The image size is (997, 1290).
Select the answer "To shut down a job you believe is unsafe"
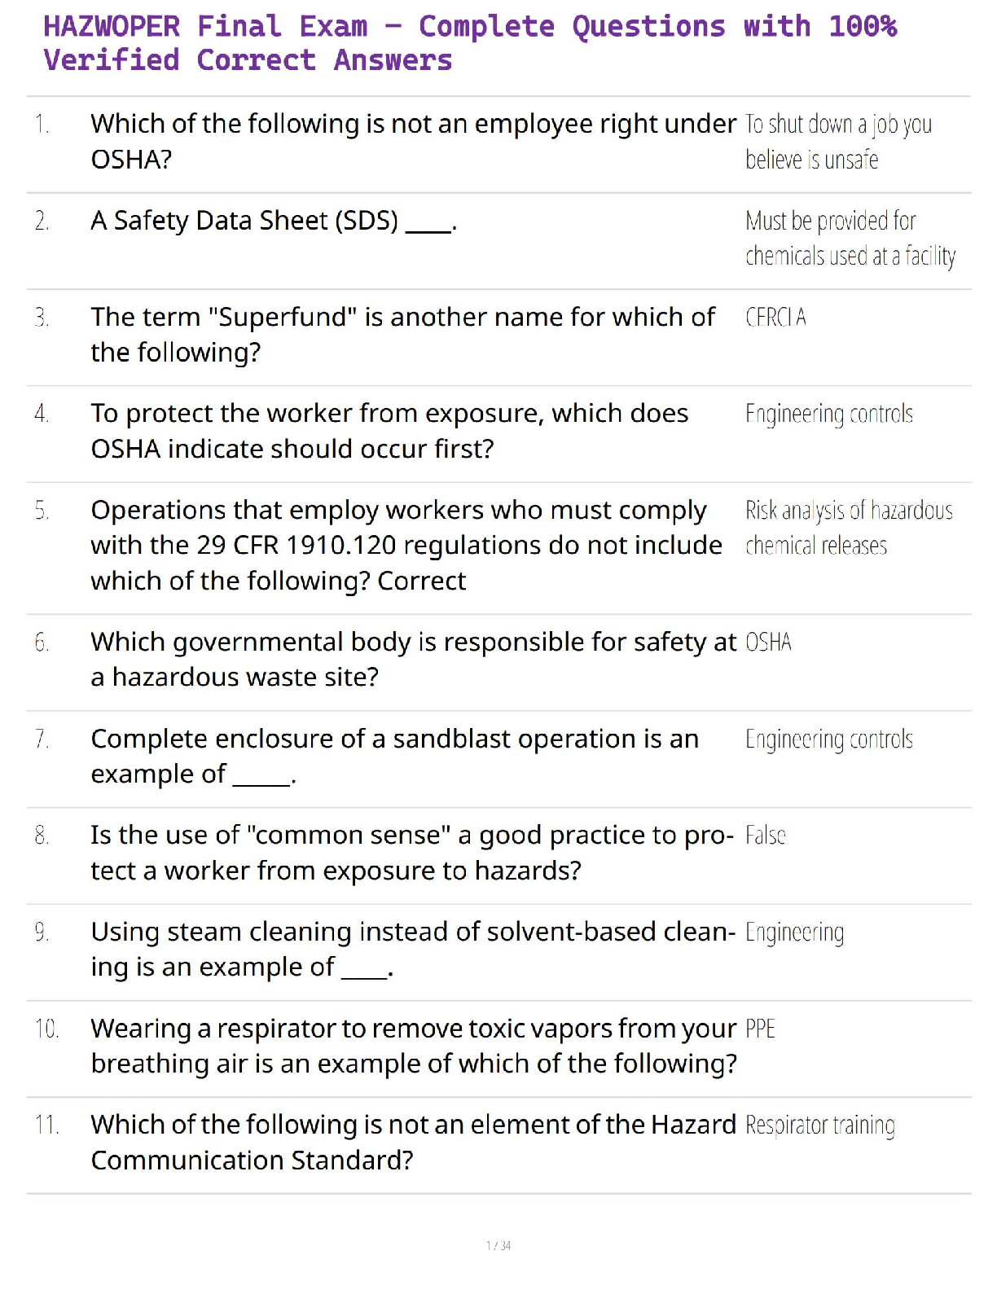pyautogui.click(x=838, y=141)
